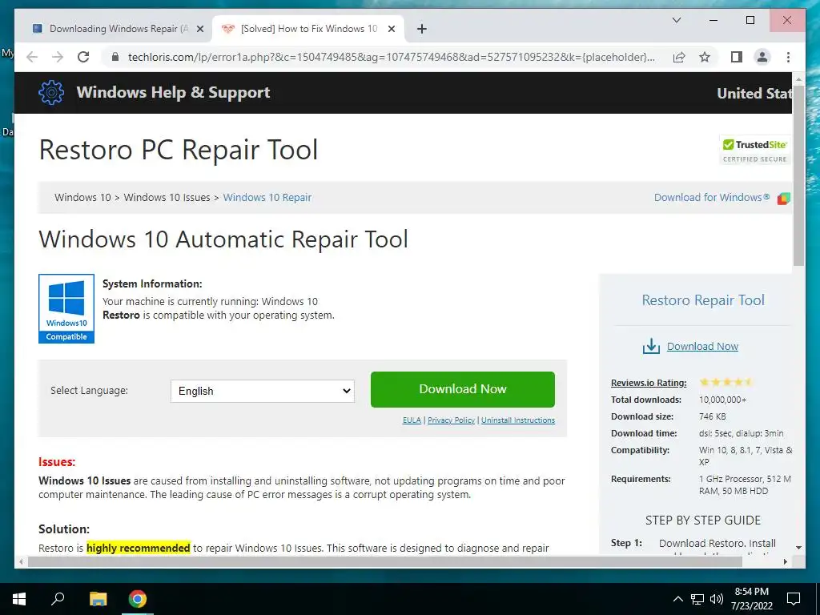Share this page using the share icon

[x=679, y=57]
